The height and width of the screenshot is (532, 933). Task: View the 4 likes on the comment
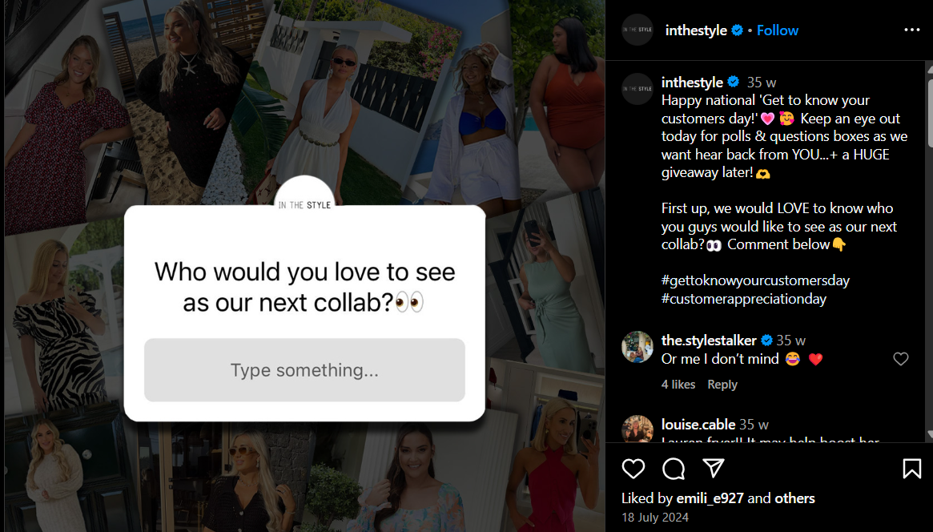[x=678, y=385]
